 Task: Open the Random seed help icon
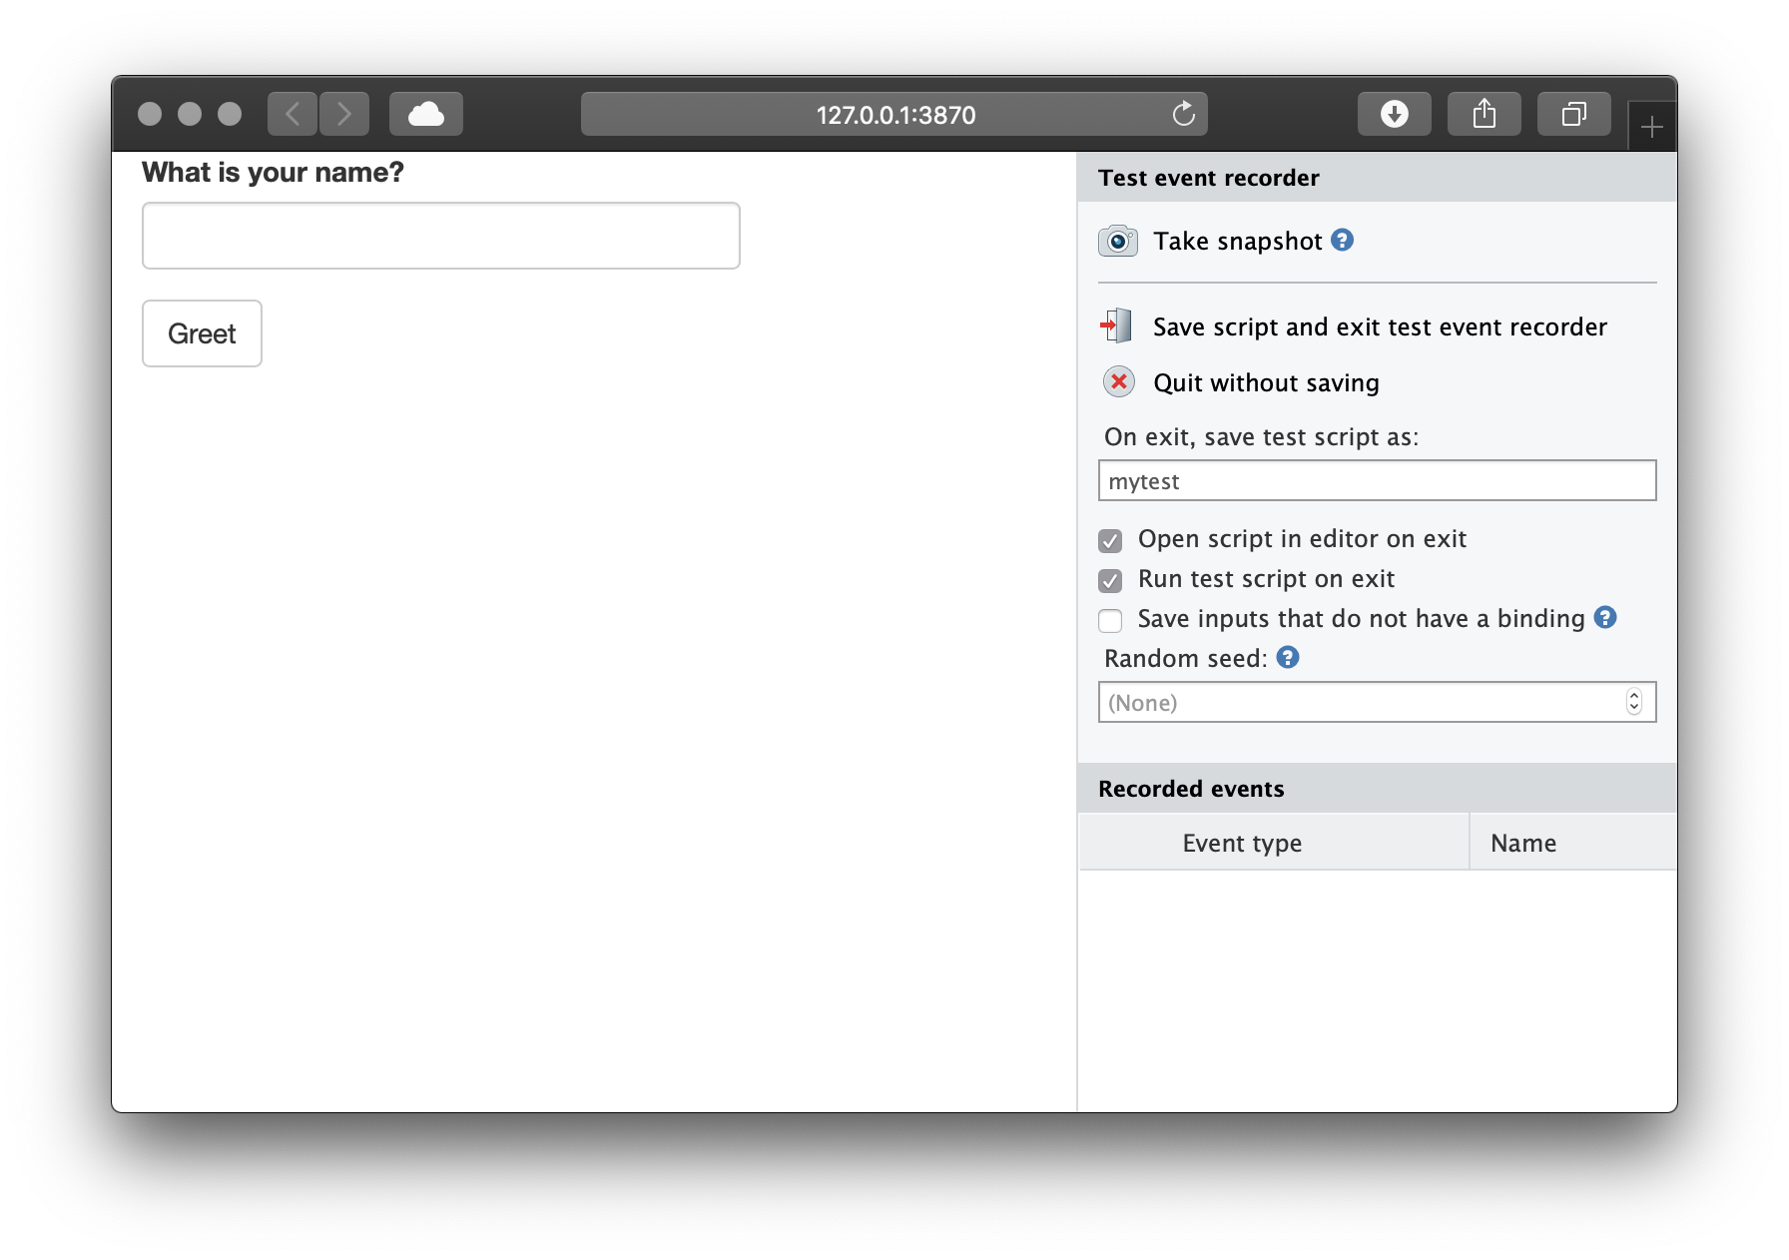pyautogui.click(x=1288, y=658)
